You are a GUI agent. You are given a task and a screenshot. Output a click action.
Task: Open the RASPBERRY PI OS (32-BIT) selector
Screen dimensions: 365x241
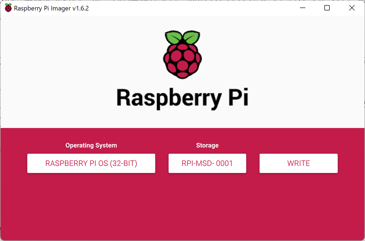[x=91, y=163]
